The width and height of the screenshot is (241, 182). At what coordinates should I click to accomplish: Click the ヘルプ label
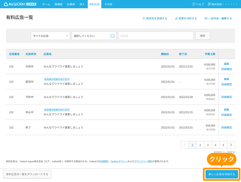[200, 4]
